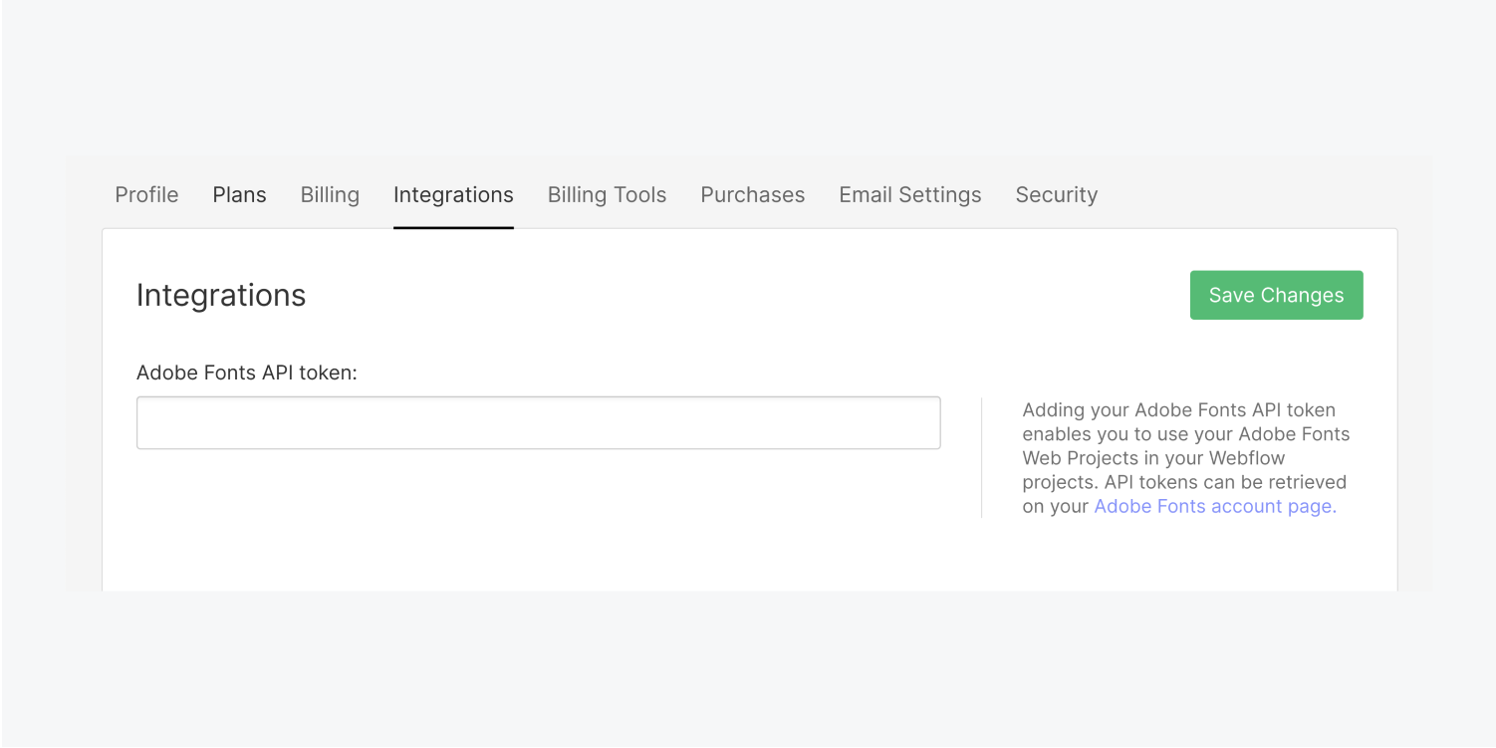Go to the Billing tab
This screenshot has width=1496, height=748.
click(330, 195)
